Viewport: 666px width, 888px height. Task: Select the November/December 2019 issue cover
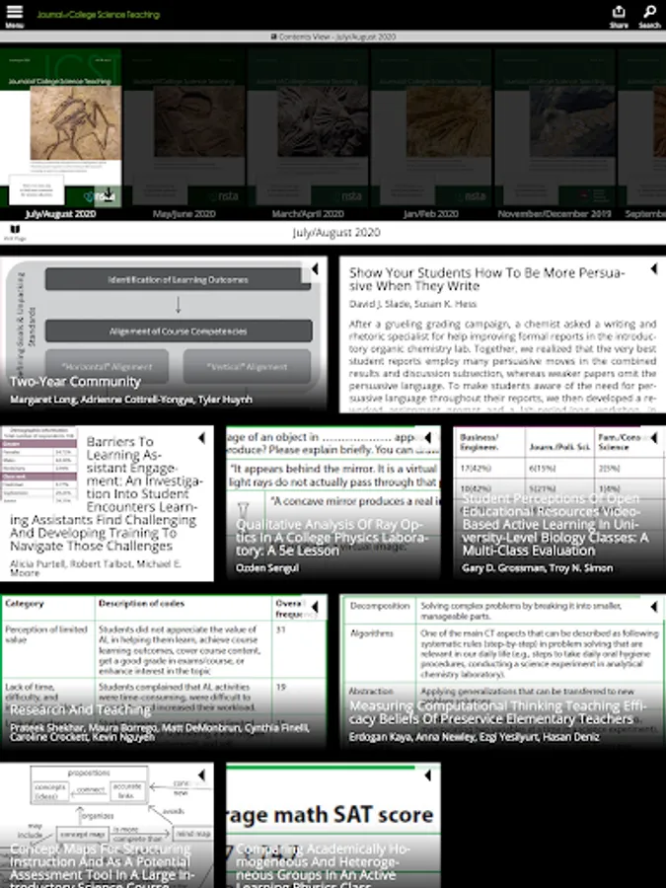tap(555, 127)
